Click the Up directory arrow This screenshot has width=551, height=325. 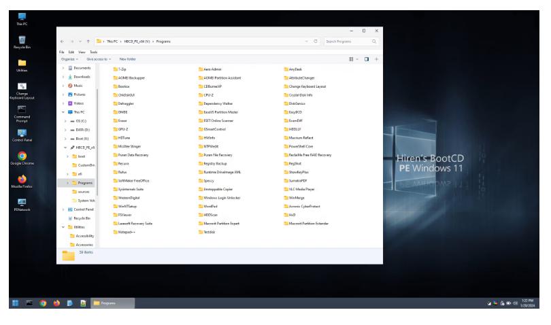[89, 42]
